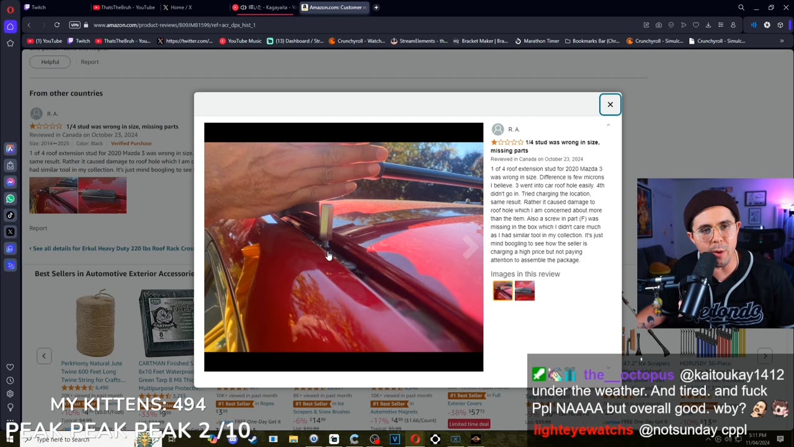Click the Report link below review thumbnails
Viewport: 794px width, 447px height.
pos(38,228)
